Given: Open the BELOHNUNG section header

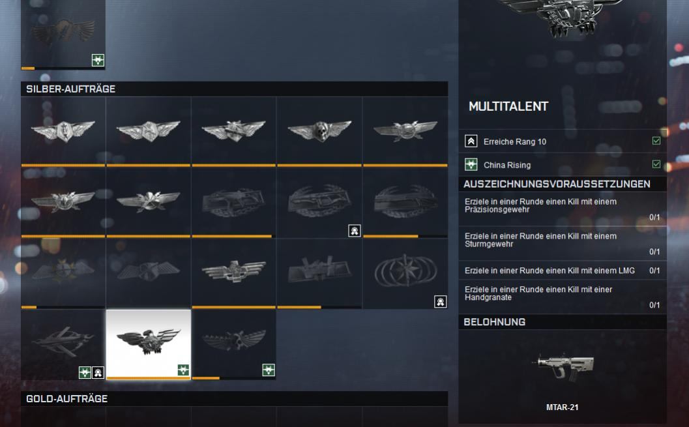Looking at the screenshot, I should click(563, 321).
